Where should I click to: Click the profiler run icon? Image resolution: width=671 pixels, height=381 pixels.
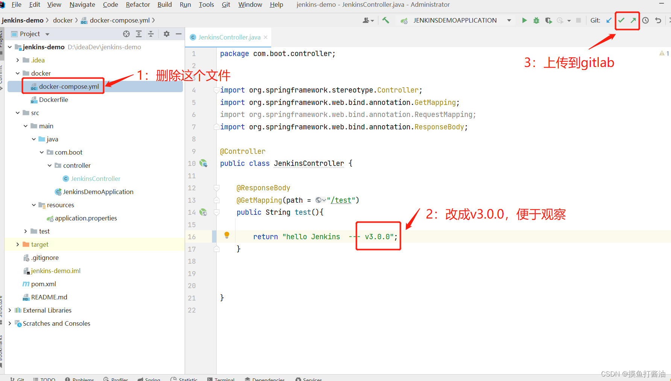pos(560,20)
